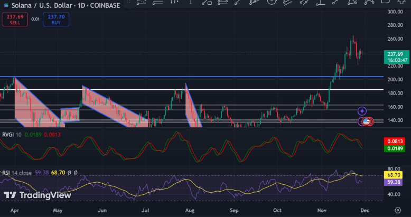Click the Apr label on time axis
This screenshot has width=411, height=217.
click(x=15, y=211)
